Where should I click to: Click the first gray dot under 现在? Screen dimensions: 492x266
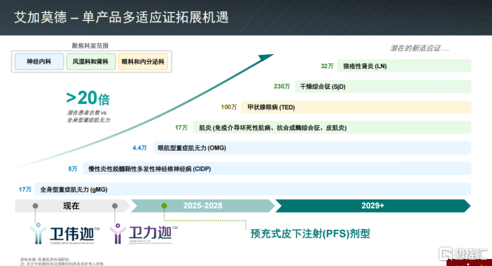click(36, 206)
